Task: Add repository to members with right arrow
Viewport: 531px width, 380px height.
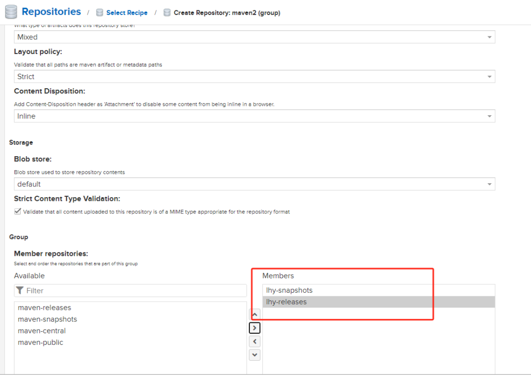Action: pyautogui.click(x=254, y=328)
